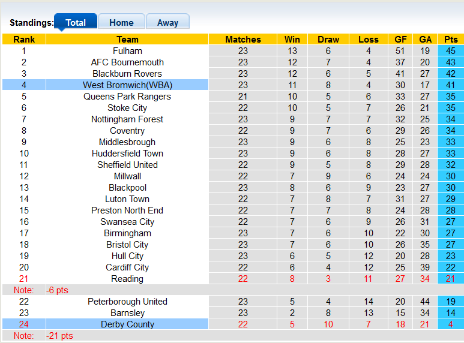
Task: Open Preston North End team link
Action: pos(127,210)
